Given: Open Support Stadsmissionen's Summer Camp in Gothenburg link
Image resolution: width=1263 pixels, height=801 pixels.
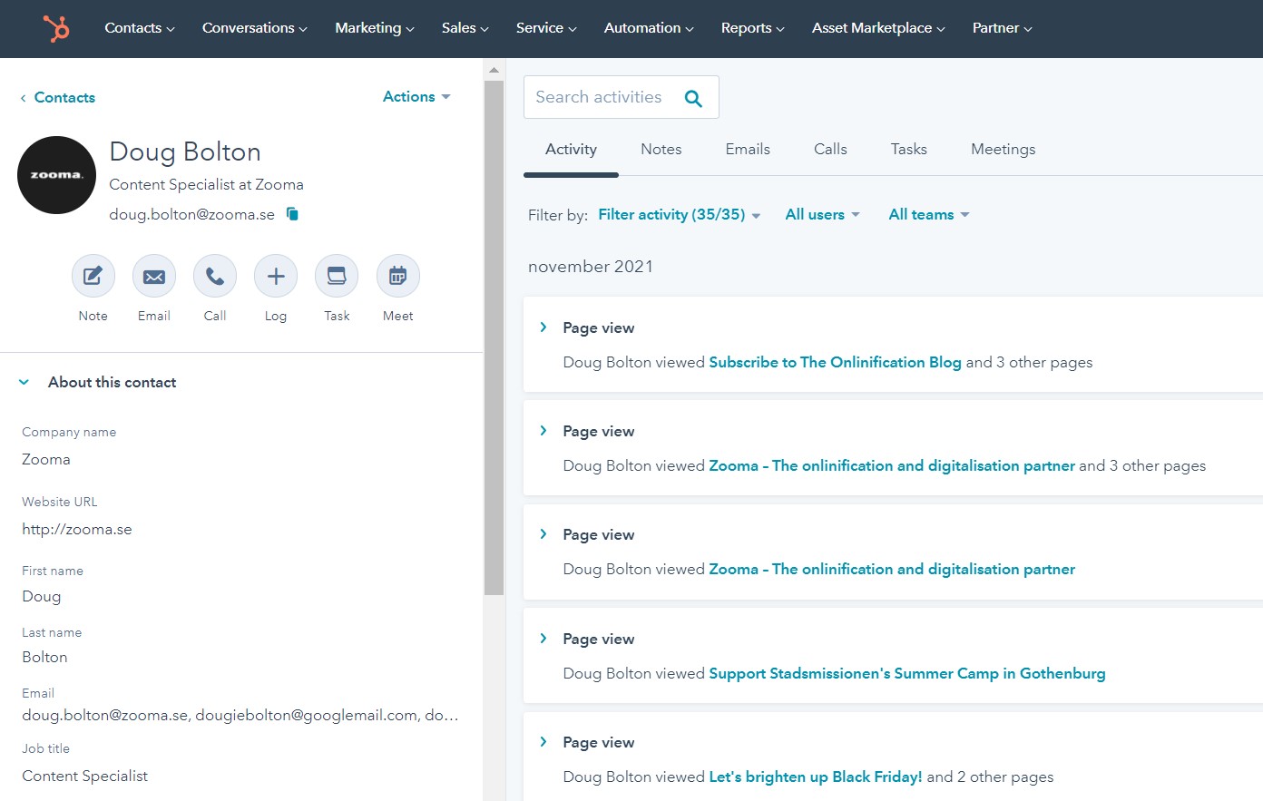Looking at the screenshot, I should click(x=907, y=673).
